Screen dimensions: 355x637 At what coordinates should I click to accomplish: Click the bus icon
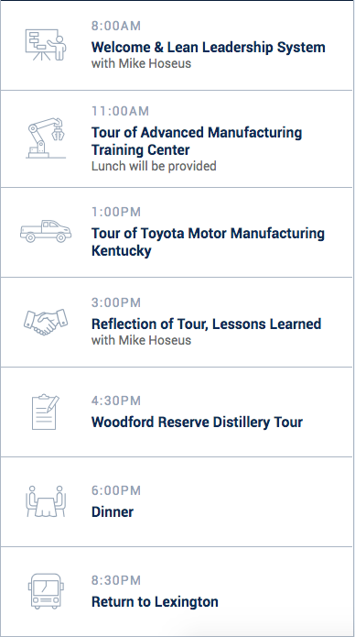pyautogui.click(x=46, y=591)
